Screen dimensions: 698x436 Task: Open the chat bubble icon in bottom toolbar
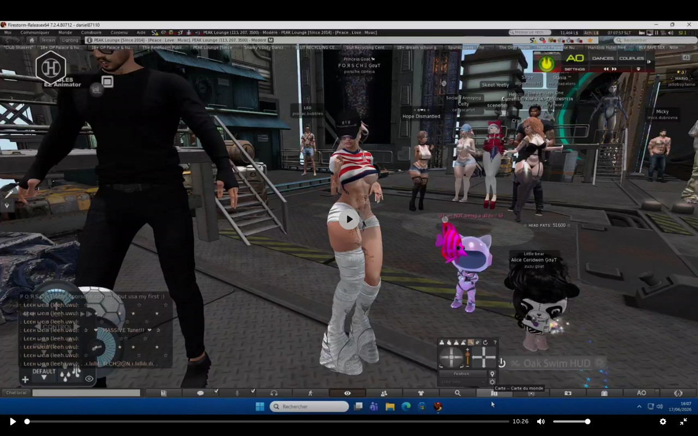[x=200, y=393]
